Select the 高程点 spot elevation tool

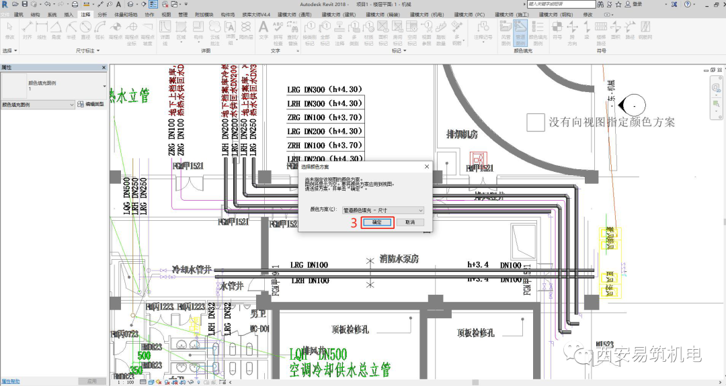click(x=116, y=30)
